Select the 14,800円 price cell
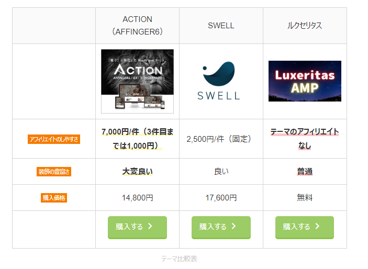Screen dimensions: 368x269 point(137,198)
